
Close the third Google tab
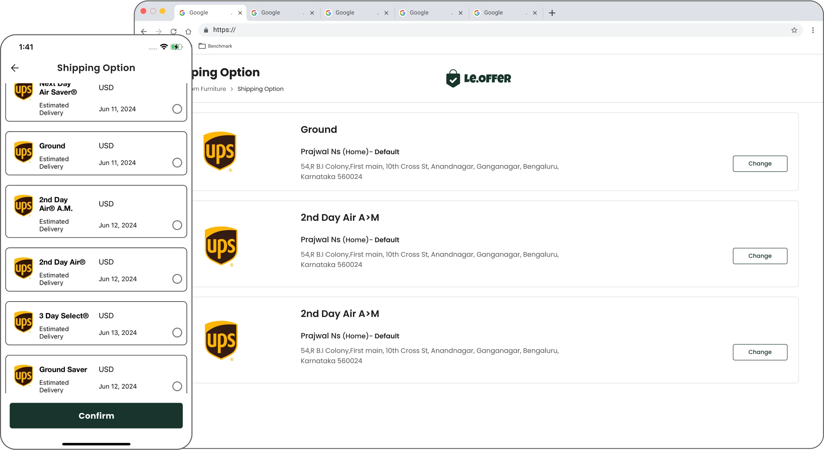(x=386, y=13)
